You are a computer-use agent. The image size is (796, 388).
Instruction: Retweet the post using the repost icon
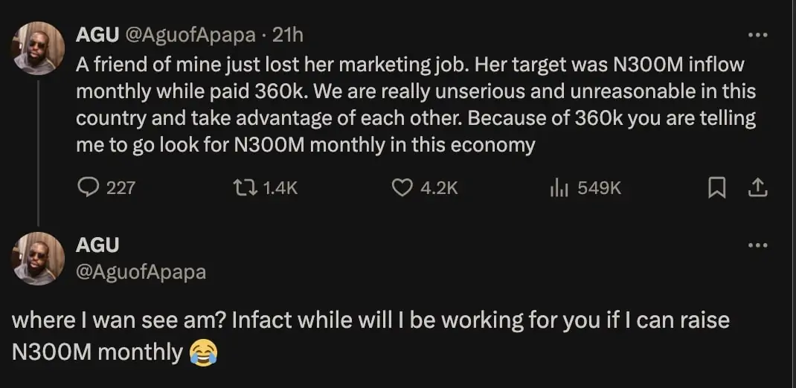243,188
